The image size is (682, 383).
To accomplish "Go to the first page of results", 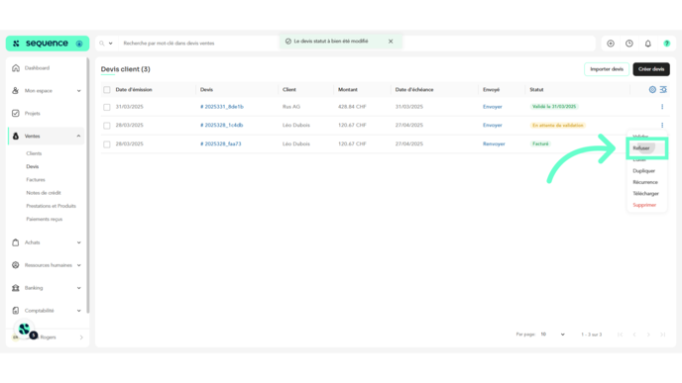I will point(621,335).
